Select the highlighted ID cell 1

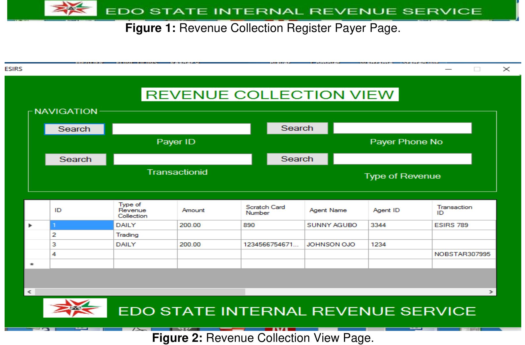(82, 225)
